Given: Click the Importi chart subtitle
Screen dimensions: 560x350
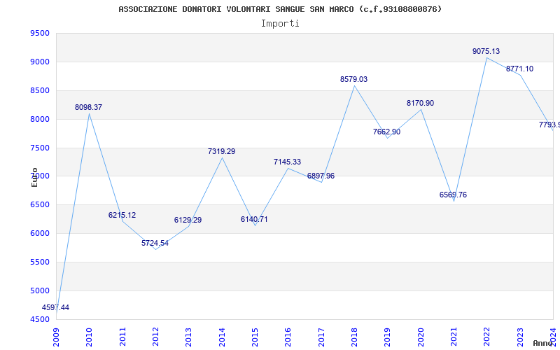Looking at the screenshot, I should 280,23.
